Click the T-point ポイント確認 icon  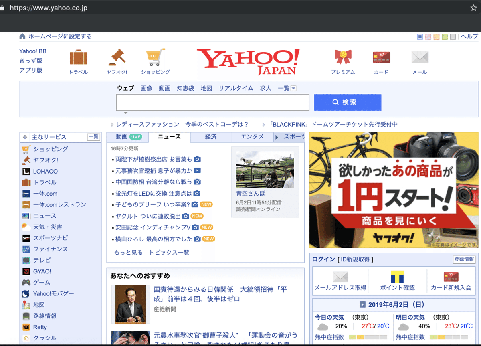coord(397,277)
